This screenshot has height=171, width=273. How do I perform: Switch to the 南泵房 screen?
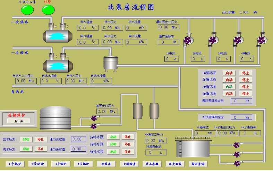pos(106,164)
